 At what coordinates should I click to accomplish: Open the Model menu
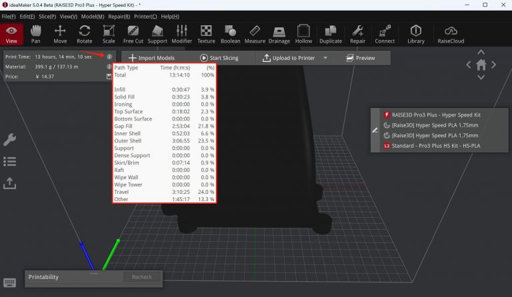(x=93, y=16)
